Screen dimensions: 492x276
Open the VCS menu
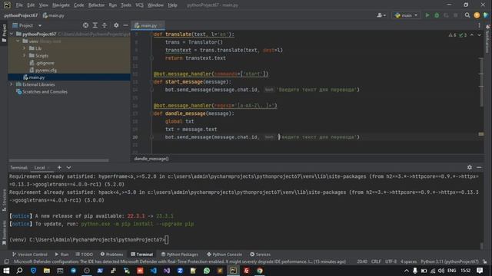point(140,5)
